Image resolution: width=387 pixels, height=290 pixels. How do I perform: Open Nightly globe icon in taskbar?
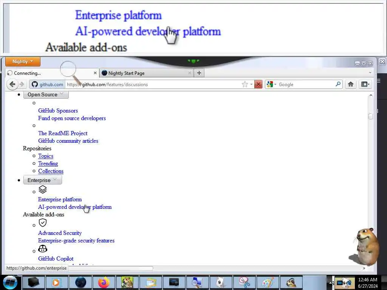click(x=80, y=282)
